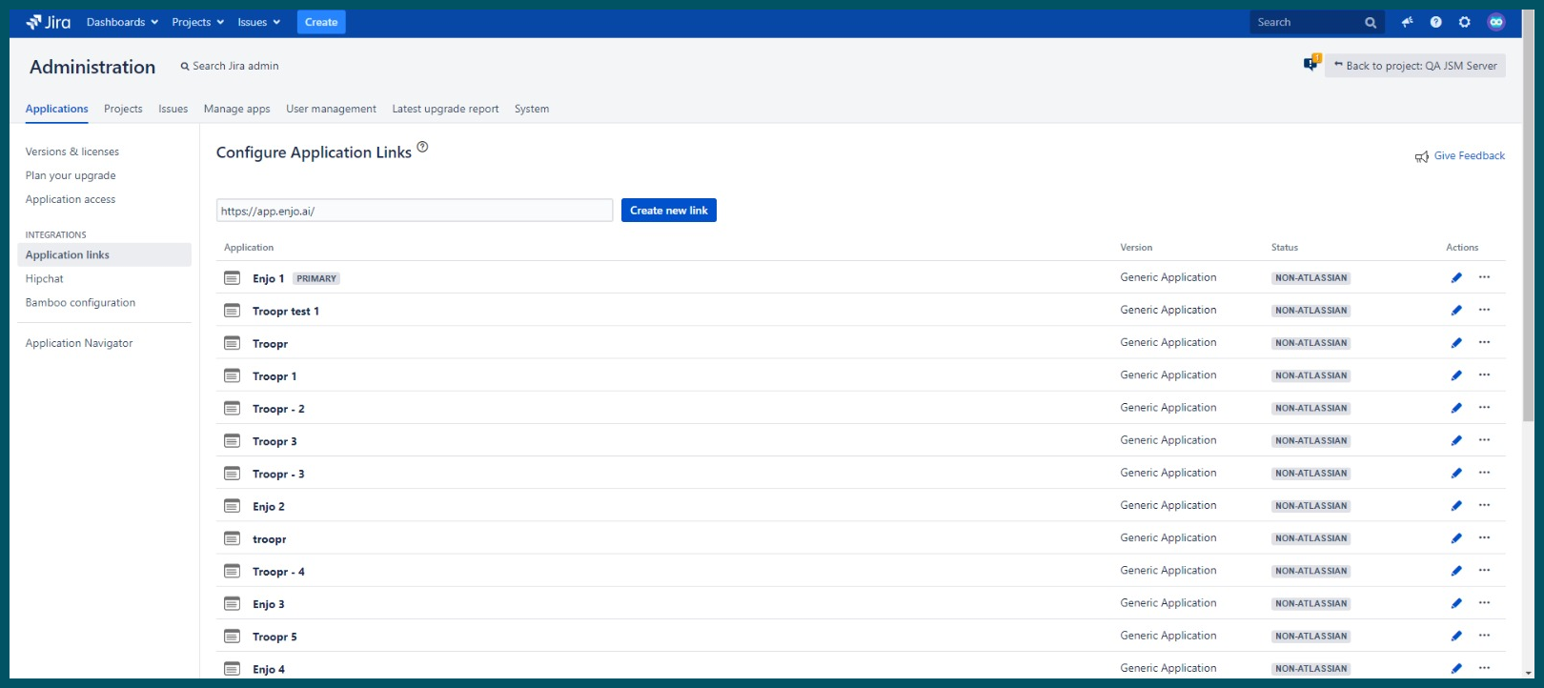
Task: Click the search magnifier icon in header
Action: [1371, 23]
